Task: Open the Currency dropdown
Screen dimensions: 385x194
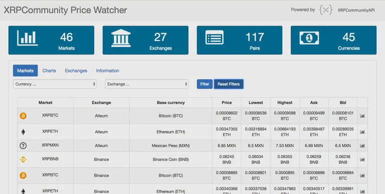Action: click(55, 84)
